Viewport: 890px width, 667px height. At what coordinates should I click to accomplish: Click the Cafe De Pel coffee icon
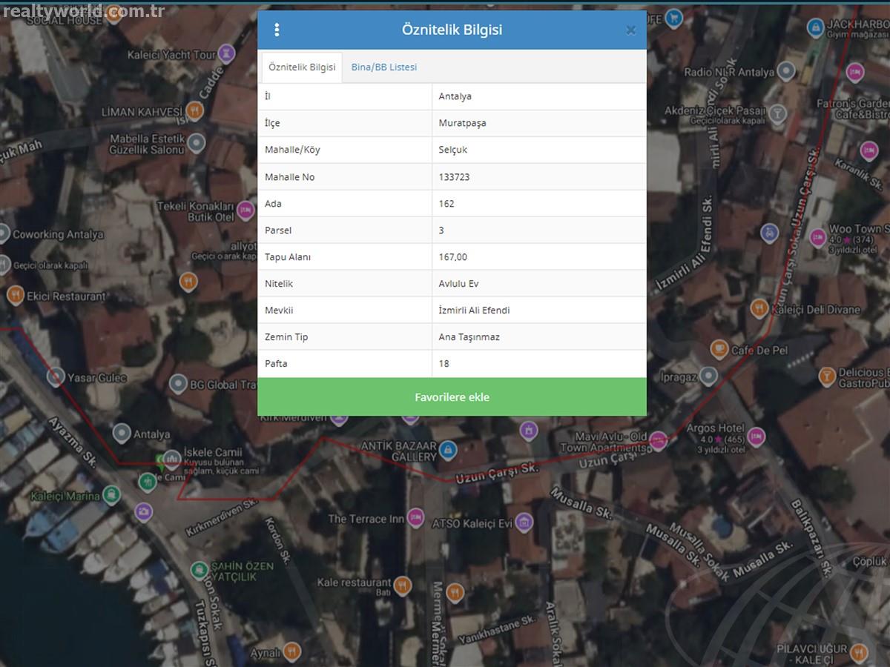pyautogui.click(x=719, y=349)
